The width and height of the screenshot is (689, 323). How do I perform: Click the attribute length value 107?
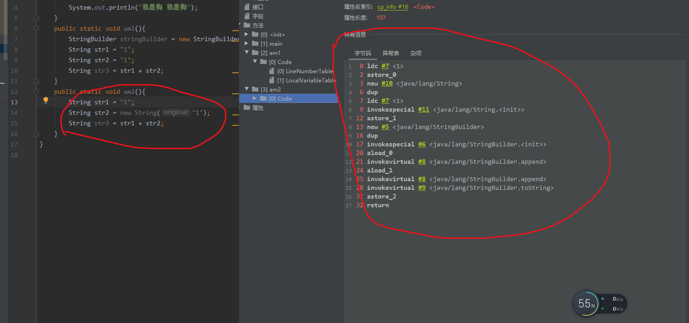click(381, 18)
